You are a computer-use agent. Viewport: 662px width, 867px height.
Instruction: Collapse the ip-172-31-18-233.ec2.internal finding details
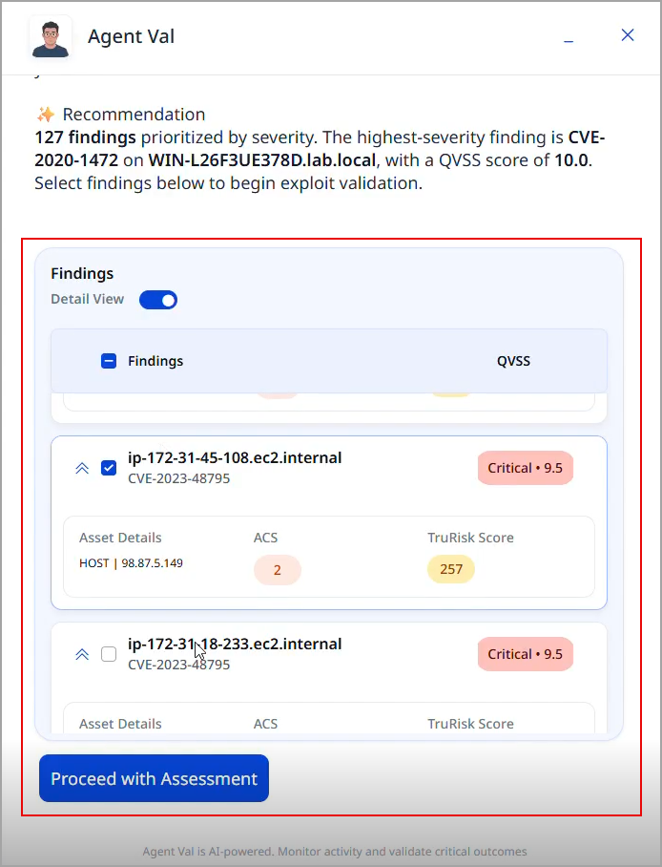click(82, 655)
